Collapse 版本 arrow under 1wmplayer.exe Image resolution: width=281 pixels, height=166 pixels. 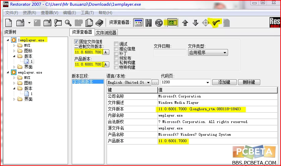[14, 56]
